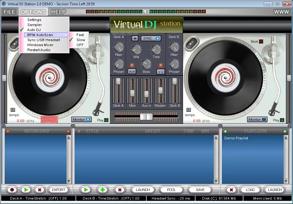Toggle Deck A Monitor button
The image size is (293, 204).
[x=81, y=119]
